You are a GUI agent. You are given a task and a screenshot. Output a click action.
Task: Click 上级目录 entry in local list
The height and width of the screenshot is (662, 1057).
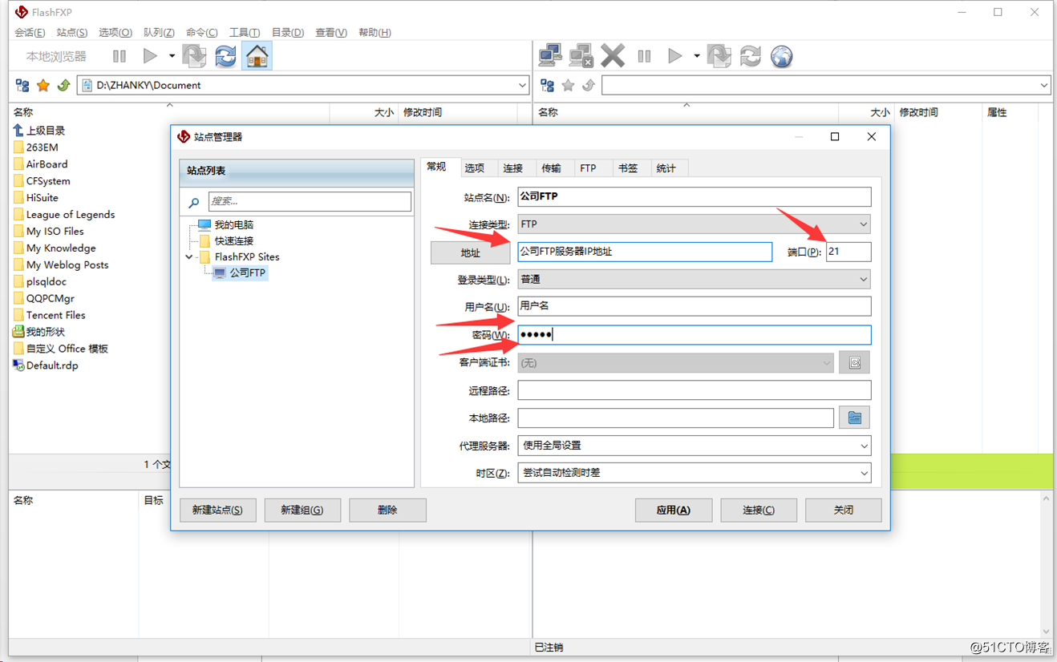click(x=38, y=131)
